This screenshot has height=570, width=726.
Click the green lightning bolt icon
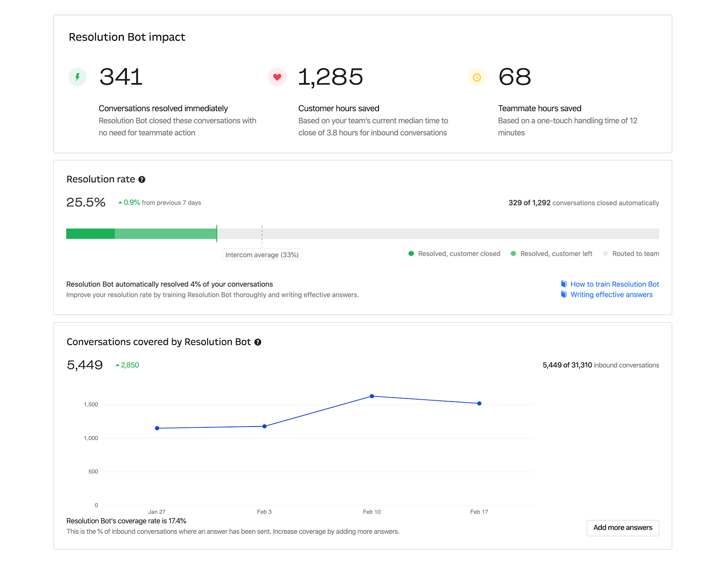click(x=78, y=77)
